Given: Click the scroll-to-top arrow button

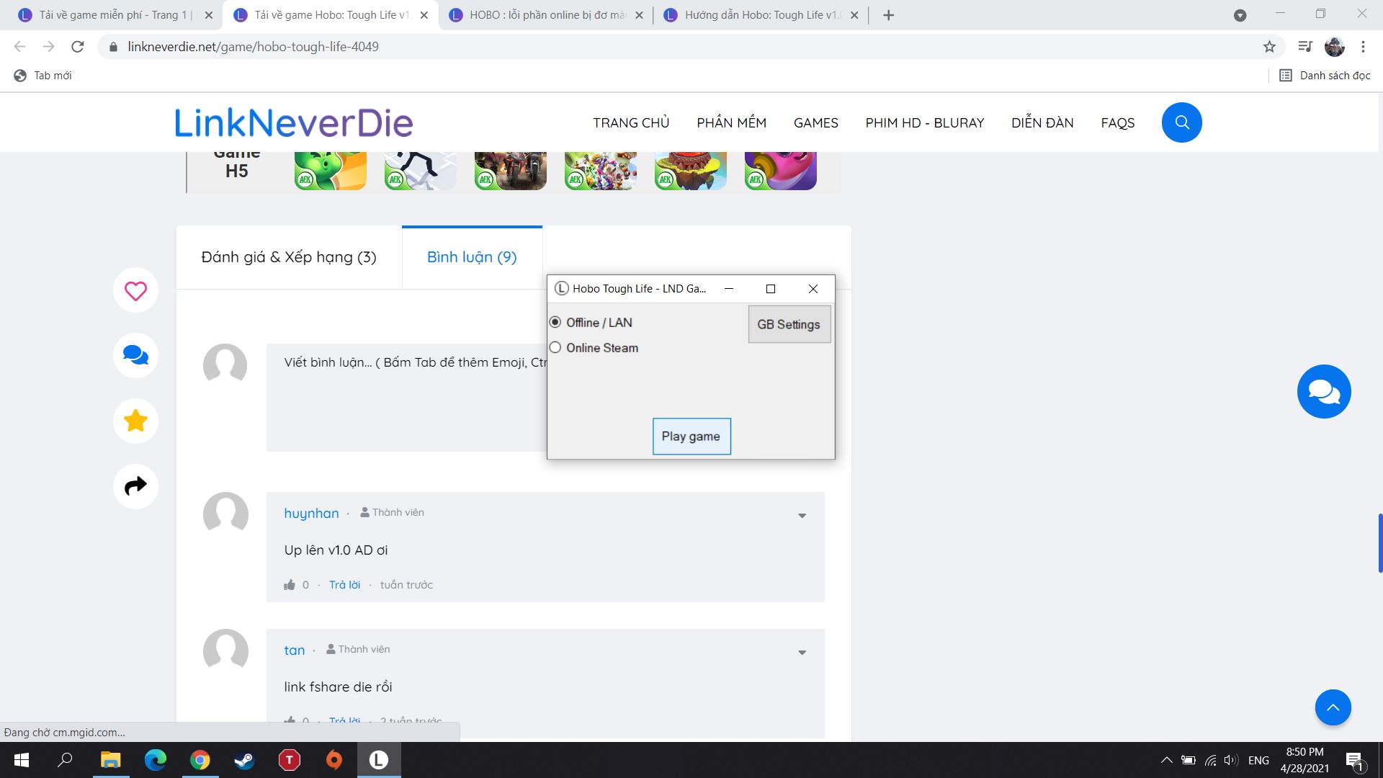Looking at the screenshot, I should [x=1333, y=707].
